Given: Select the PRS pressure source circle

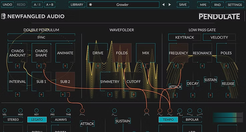Looking at the screenshot, I should pyautogui.click(x=52, y=111).
